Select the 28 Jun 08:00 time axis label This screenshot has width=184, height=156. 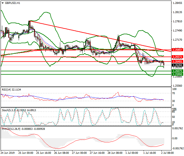click(115, 153)
